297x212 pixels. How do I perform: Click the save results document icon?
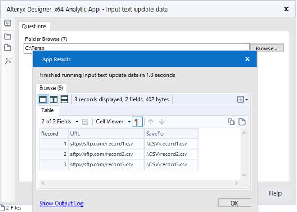click(242, 122)
